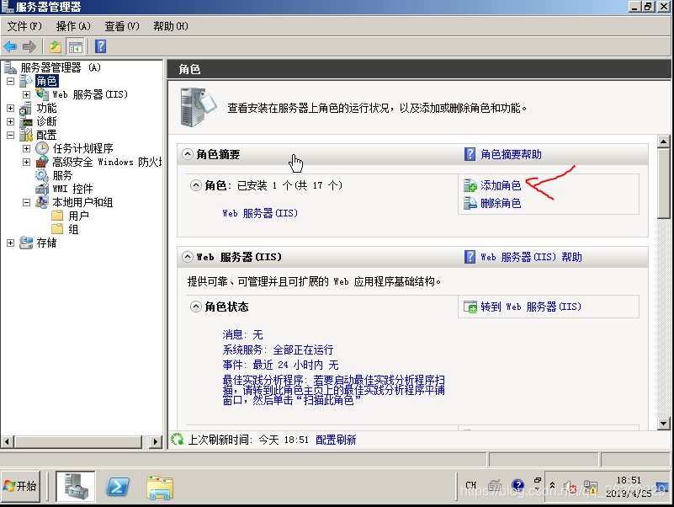Select the 诊断 tree node
The image size is (674, 507).
[46, 121]
